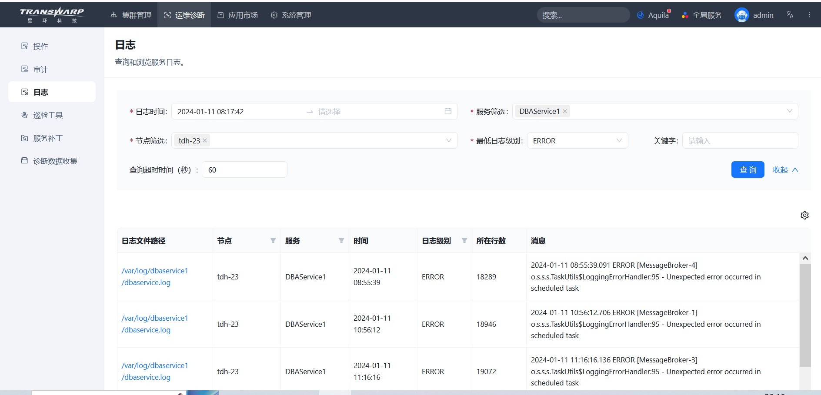Open 系统管理 menu
This screenshot has height=395, width=821.
[291, 15]
